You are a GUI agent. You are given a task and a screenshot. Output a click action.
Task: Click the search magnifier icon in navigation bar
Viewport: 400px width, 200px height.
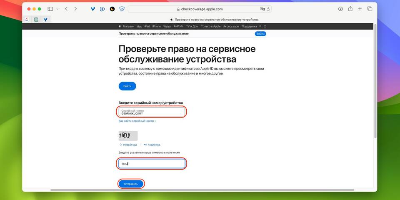[260, 26]
